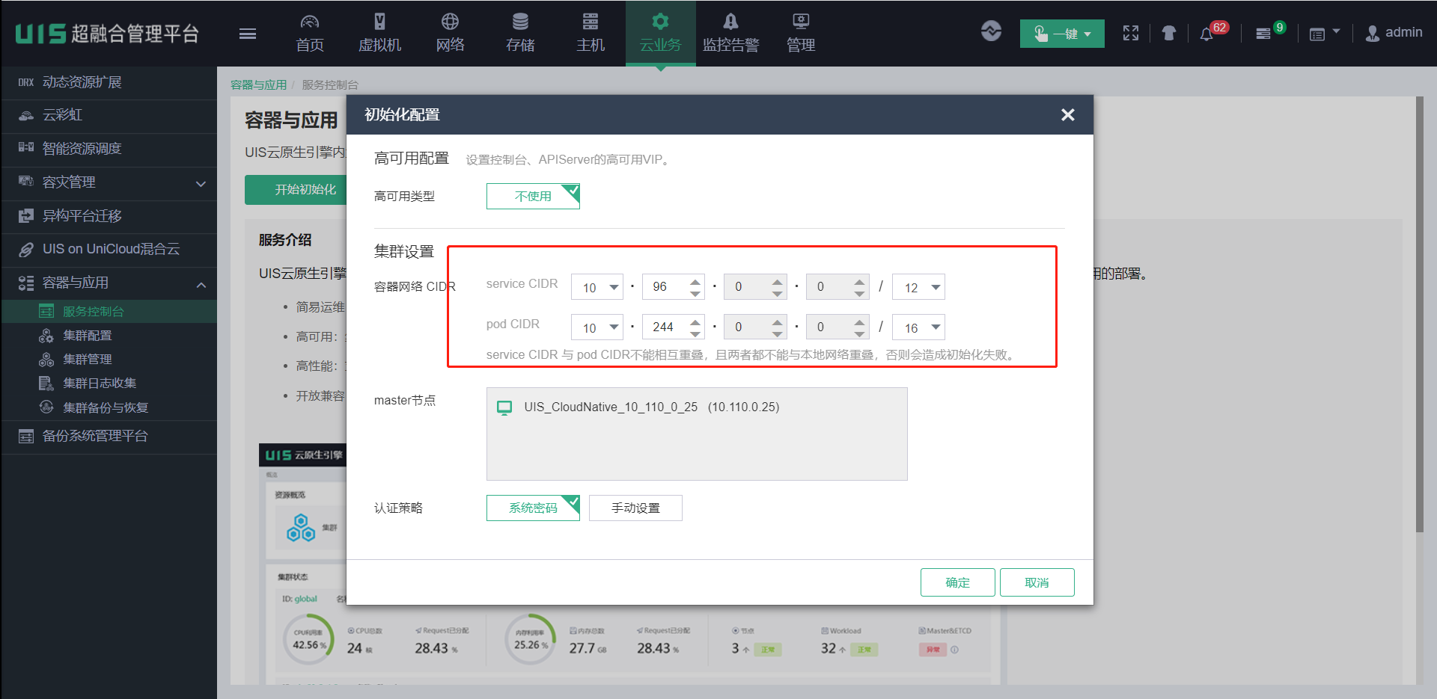Click the 动态资源扩展 DRX icon
This screenshot has width=1437, height=699.
(x=26, y=82)
